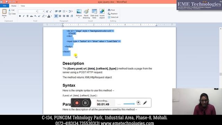The image size is (222, 125).
Task: Open the highlight color dropdown arrow
Action: click(46, 16)
